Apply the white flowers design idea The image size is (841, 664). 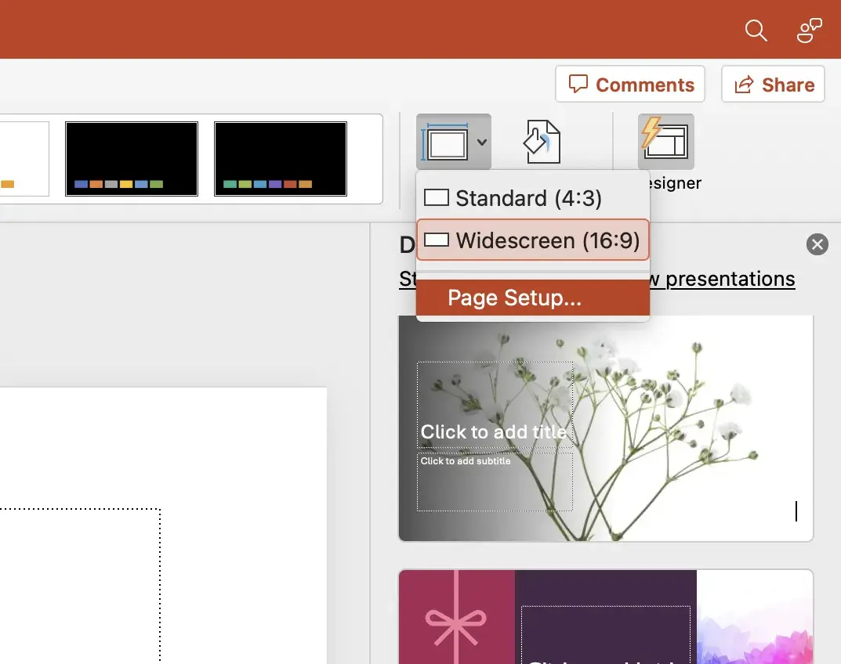click(x=605, y=428)
